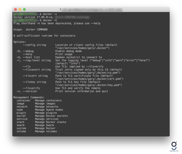Click the '--config string' option
This screenshot has height=154, width=182.
pos(34,45)
